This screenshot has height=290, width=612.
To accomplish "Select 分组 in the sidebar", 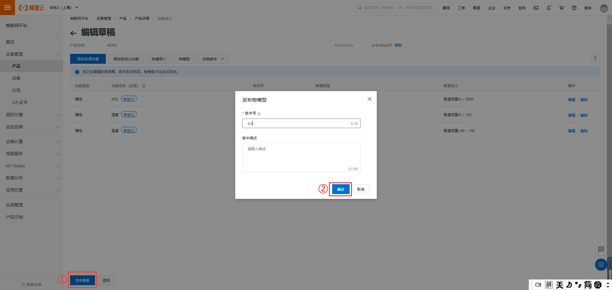I will point(16,90).
